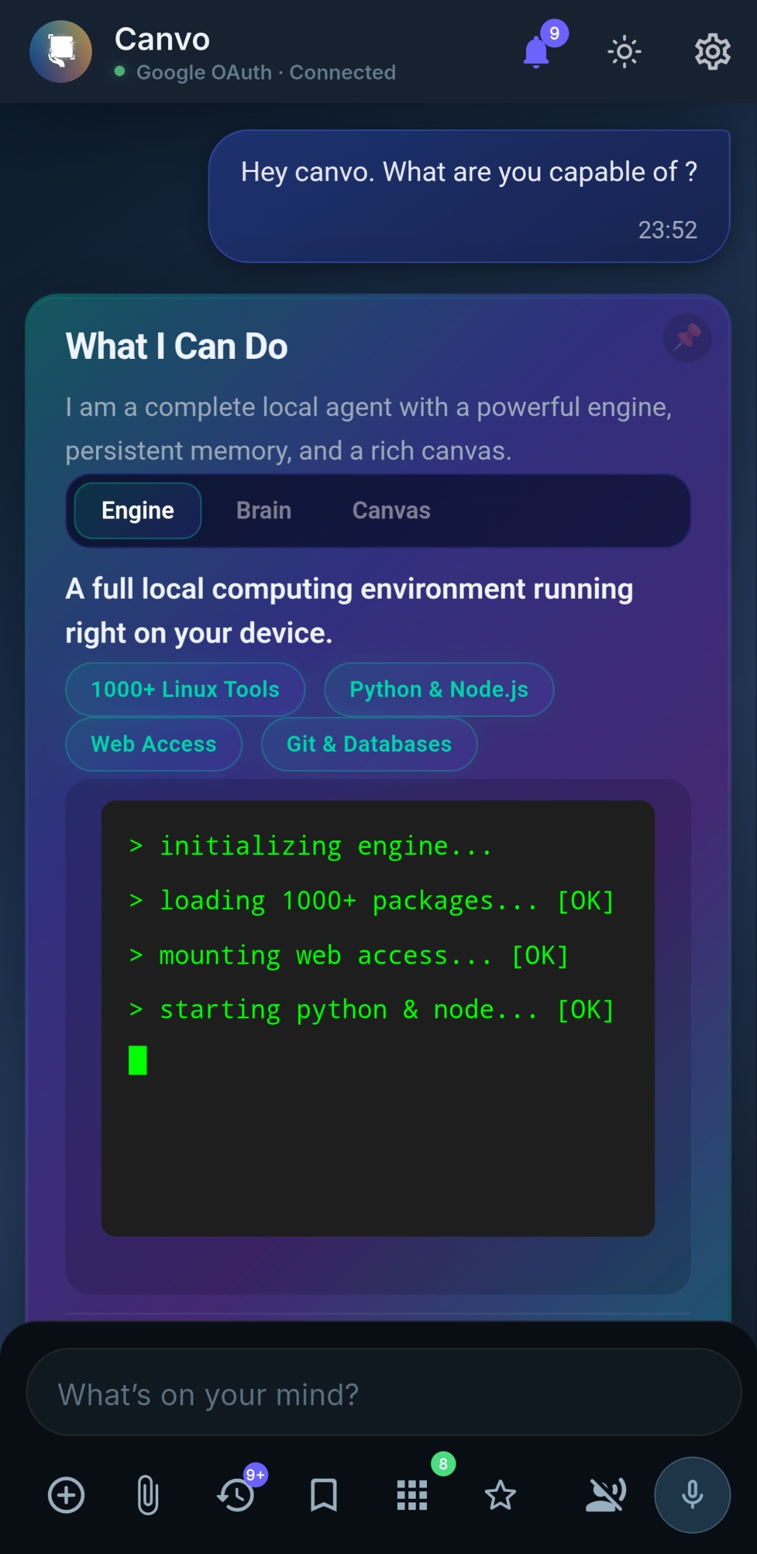The width and height of the screenshot is (757, 1554).
Task: Open the notifications bell
Action: (537, 52)
